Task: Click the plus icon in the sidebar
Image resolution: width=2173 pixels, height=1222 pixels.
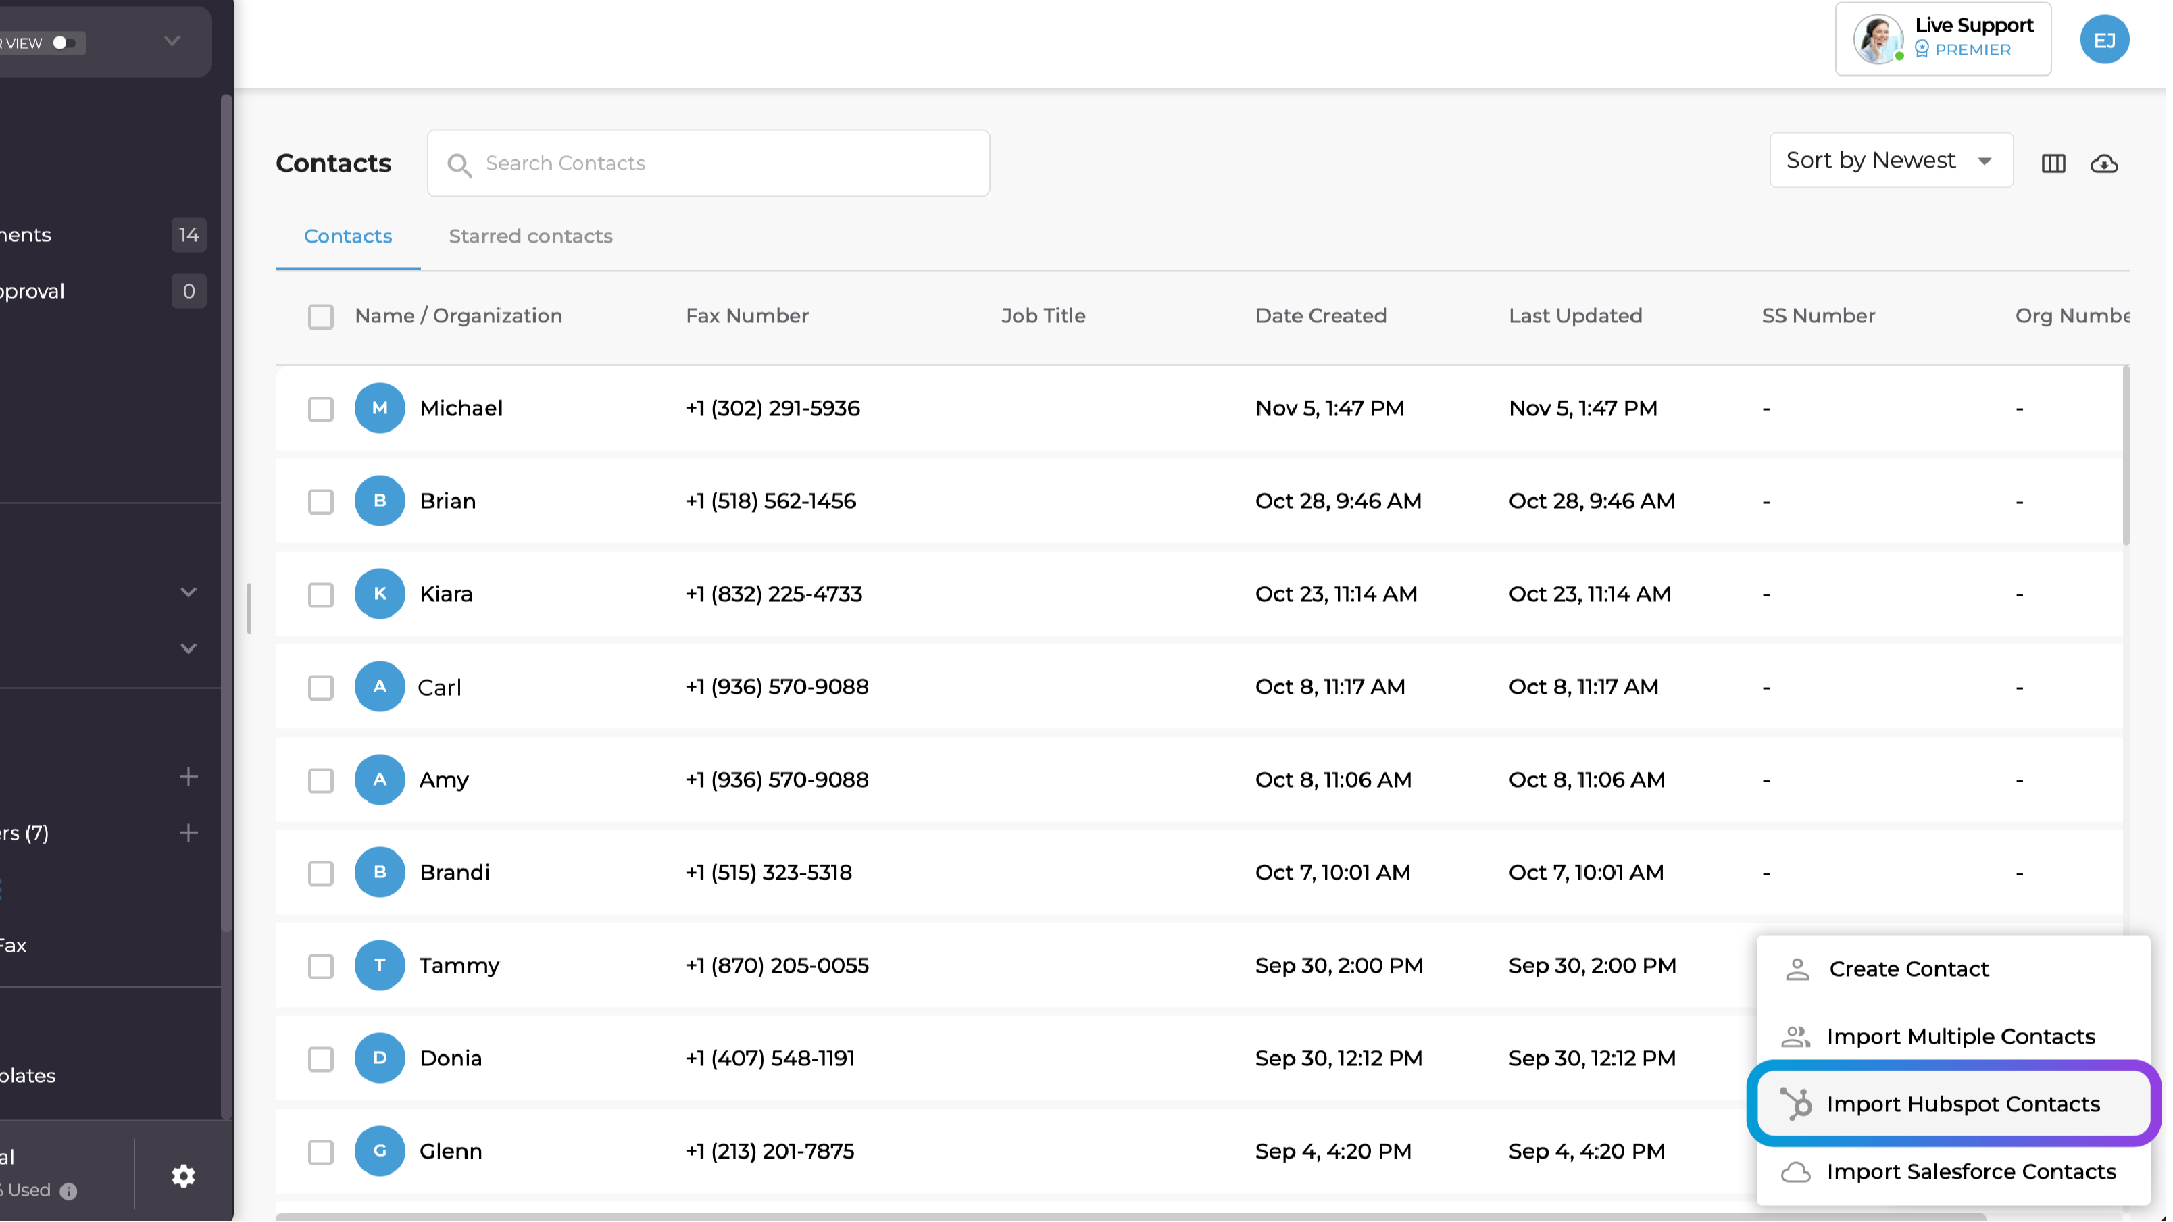Action: click(188, 776)
